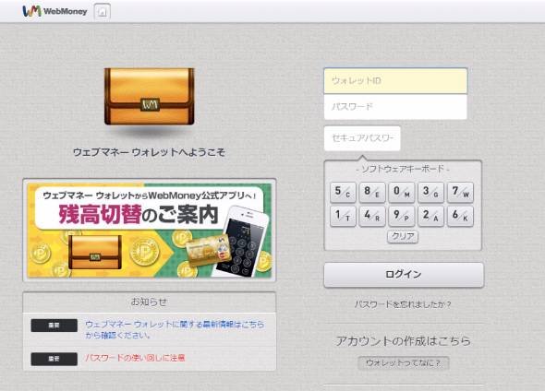The height and width of the screenshot is (391, 545).
Task: Tap software keyboard key 7 W
Action: (x=460, y=192)
